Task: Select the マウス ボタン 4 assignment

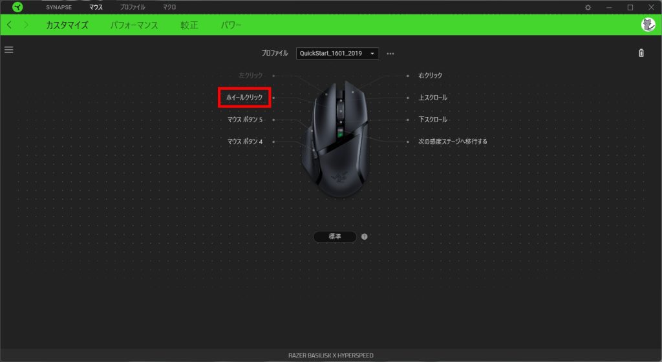Action: pos(245,142)
